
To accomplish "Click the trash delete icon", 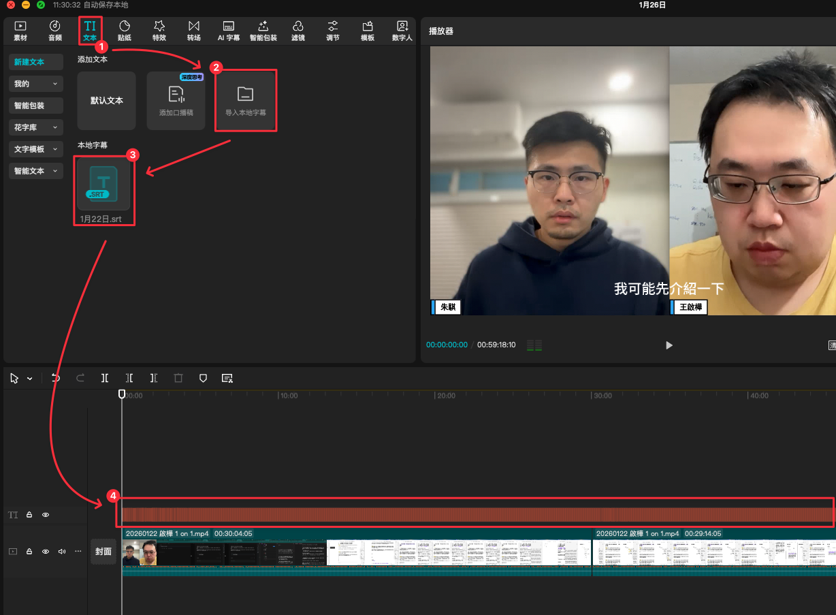I will pos(178,378).
